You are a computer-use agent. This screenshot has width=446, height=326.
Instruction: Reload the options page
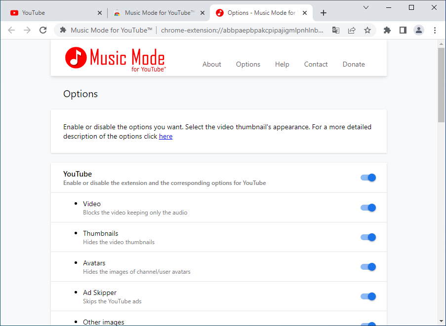pos(43,30)
